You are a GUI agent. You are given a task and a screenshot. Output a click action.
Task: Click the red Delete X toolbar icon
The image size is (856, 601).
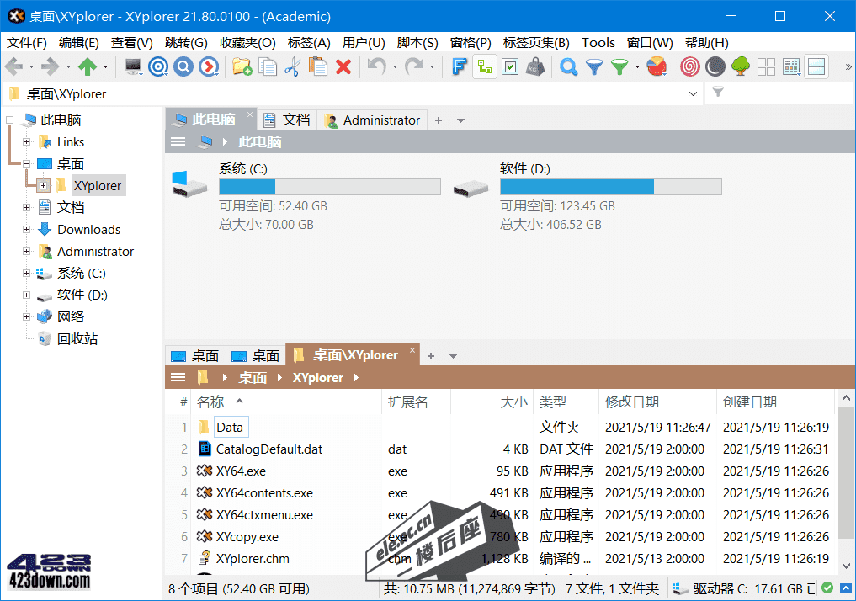(343, 67)
